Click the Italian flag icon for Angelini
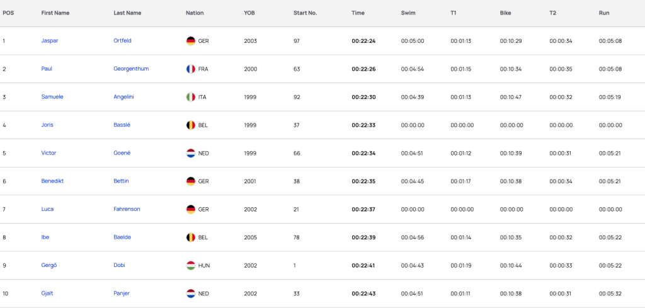 pos(190,97)
